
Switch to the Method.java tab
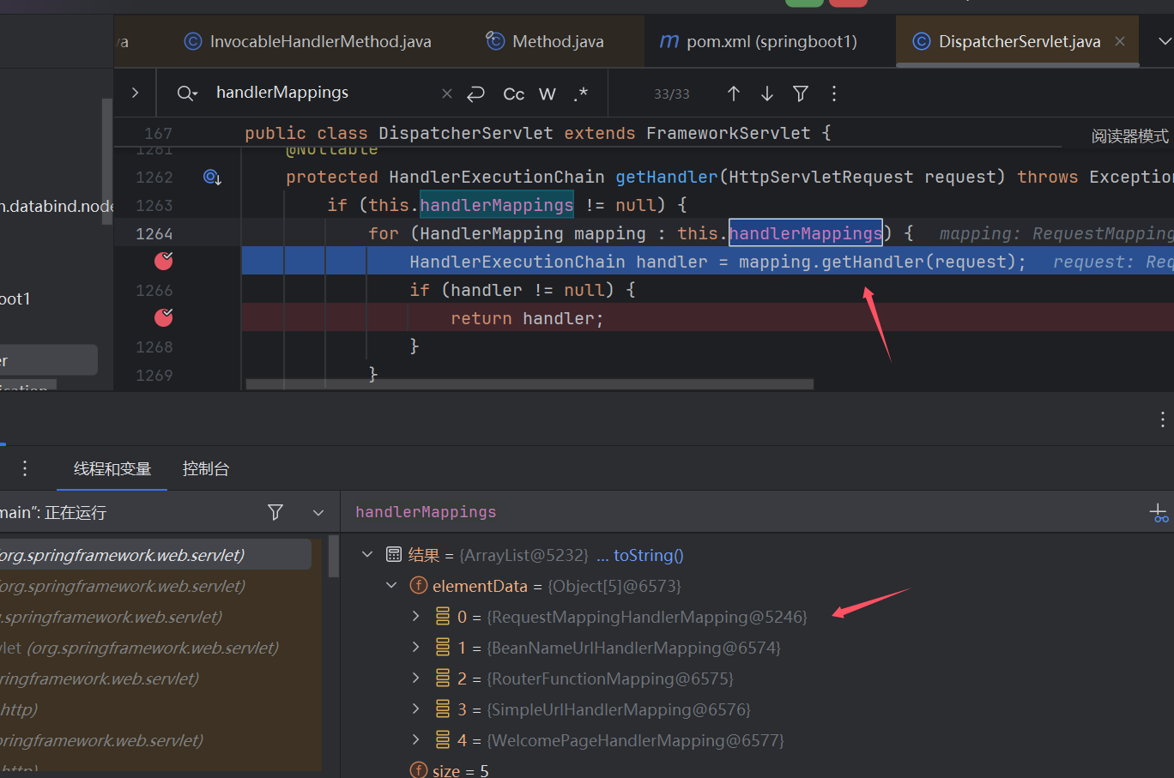(545, 41)
